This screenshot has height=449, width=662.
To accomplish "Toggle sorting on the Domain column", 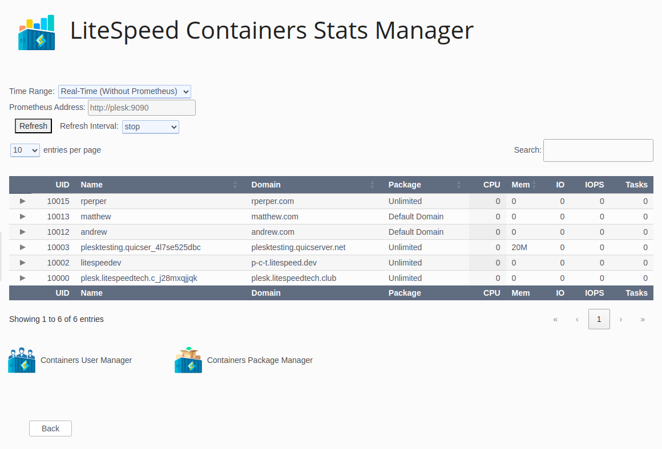I will 373,185.
